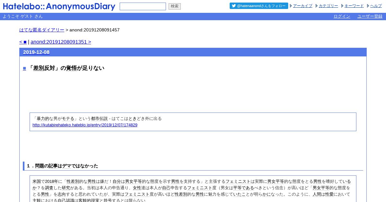Open the アーカイブ archive link

[303, 6]
